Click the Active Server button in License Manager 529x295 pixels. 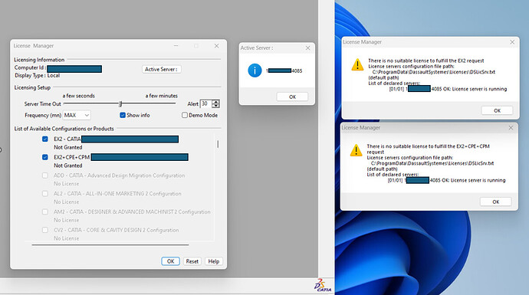coord(161,69)
